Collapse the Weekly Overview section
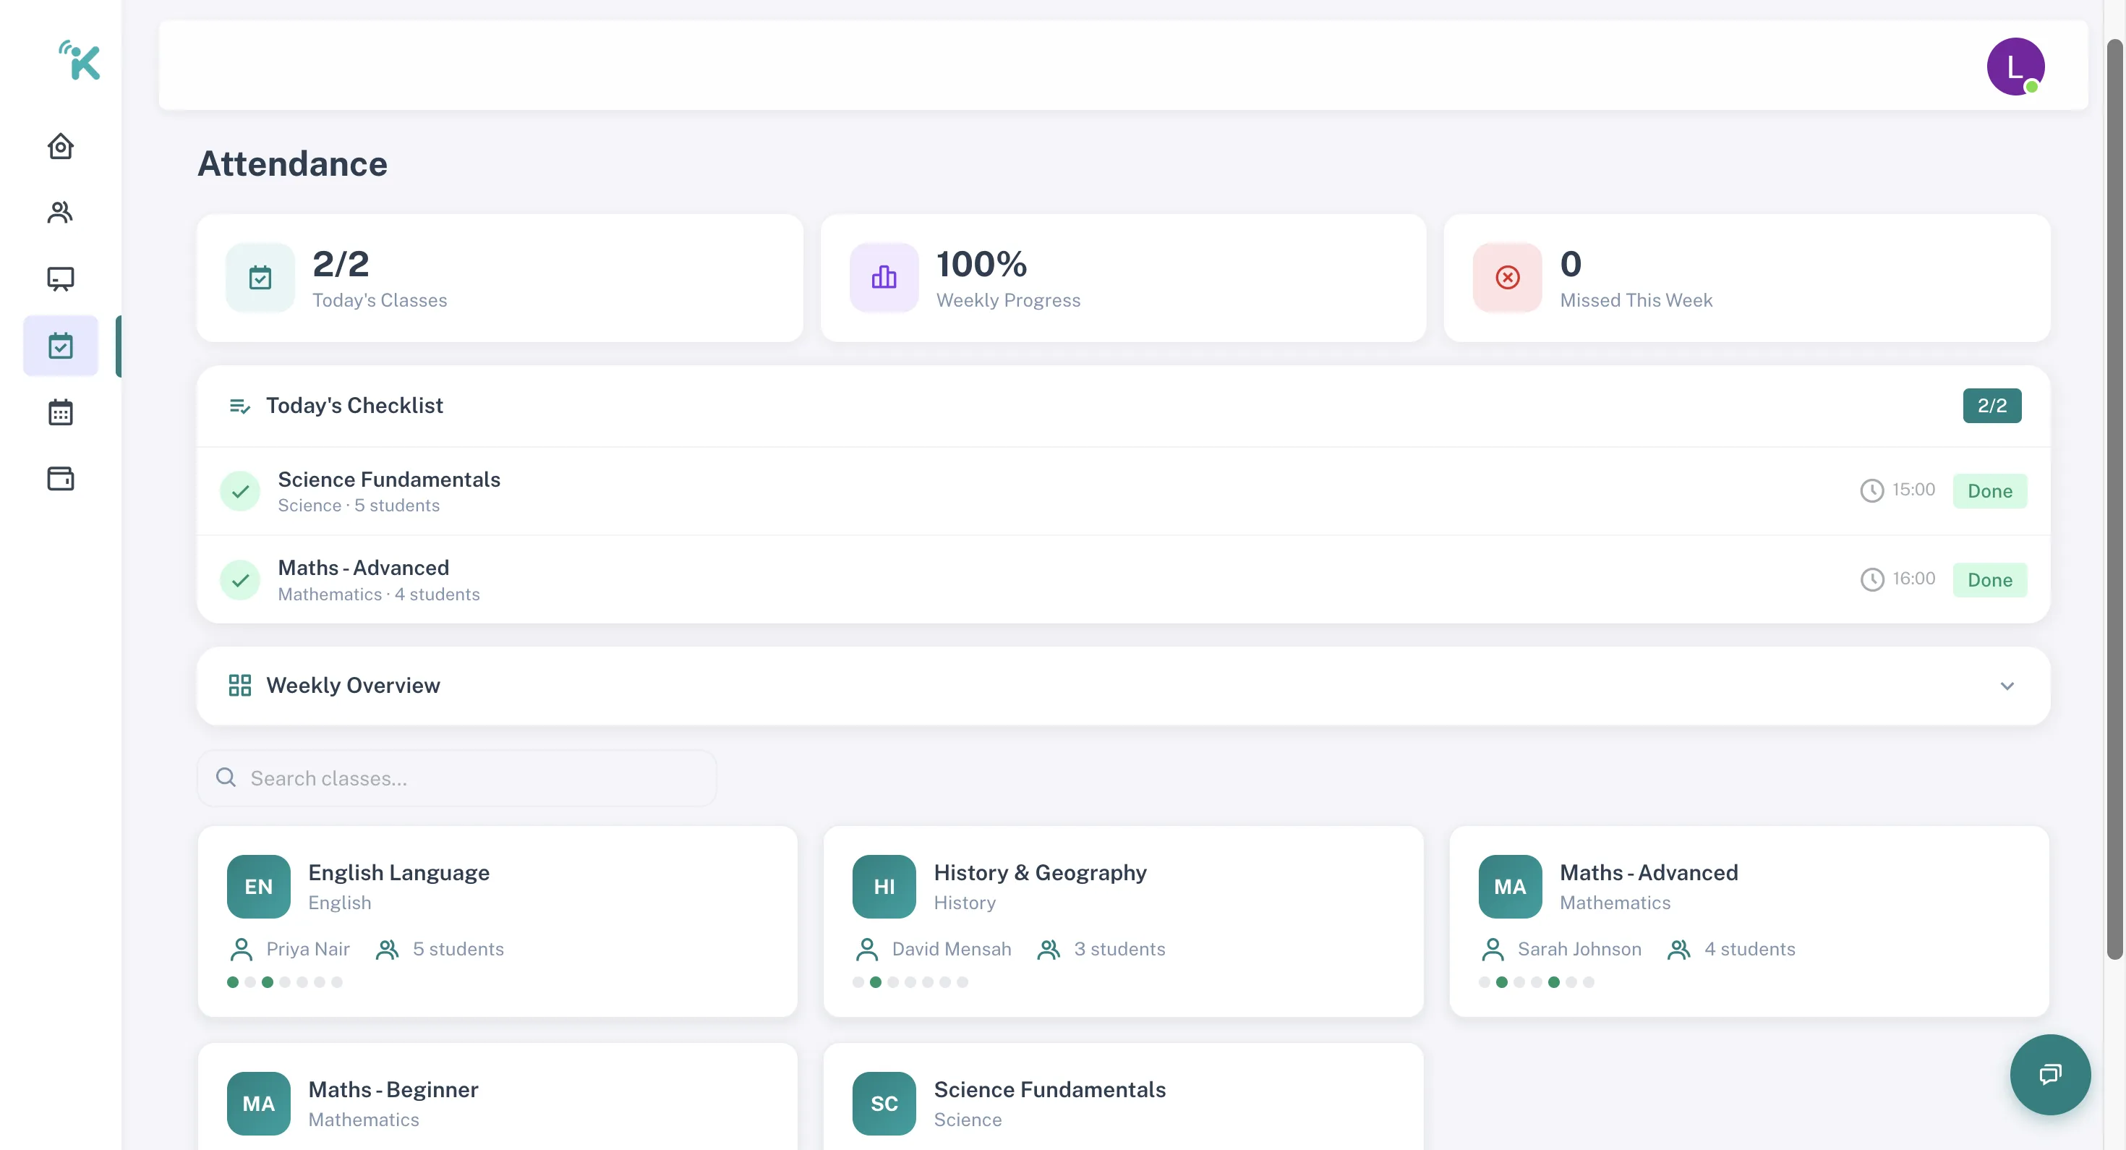Image resolution: width=2126 pixels, height=1150 pixels. pyautogui.click(x=2007, y=685)
